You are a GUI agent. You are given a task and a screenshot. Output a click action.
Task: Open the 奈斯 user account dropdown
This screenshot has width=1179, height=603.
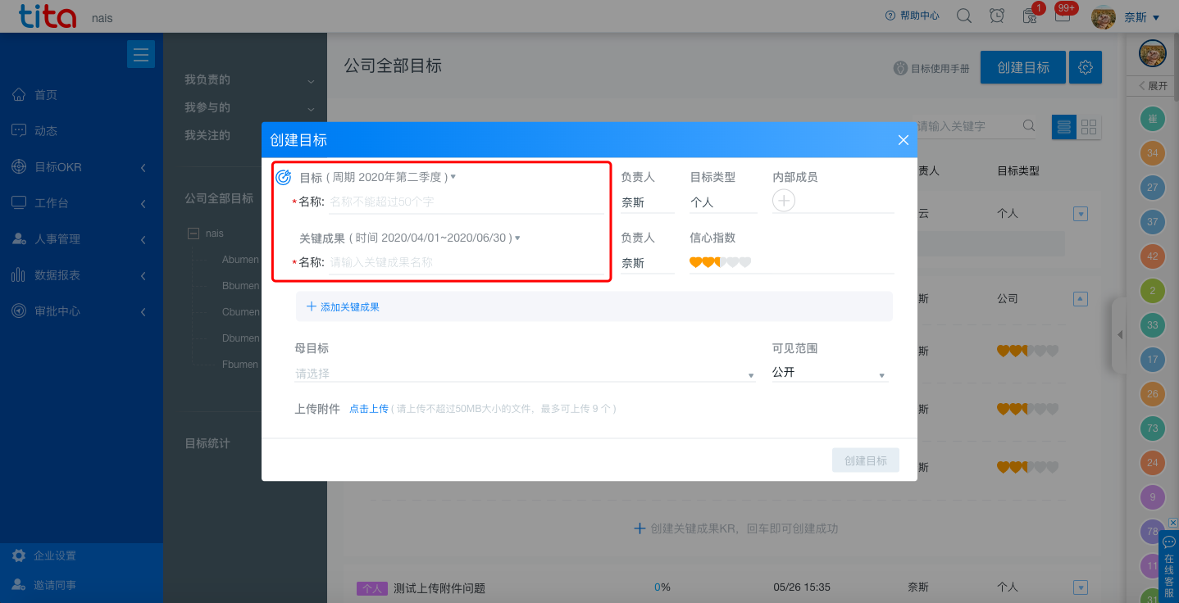click(x=1141, y=17)
